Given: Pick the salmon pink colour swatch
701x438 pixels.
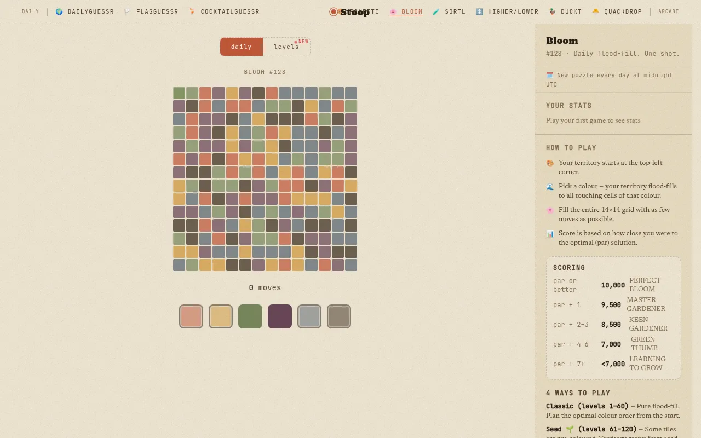Looking at the screenshot, I should pos(191,316).
